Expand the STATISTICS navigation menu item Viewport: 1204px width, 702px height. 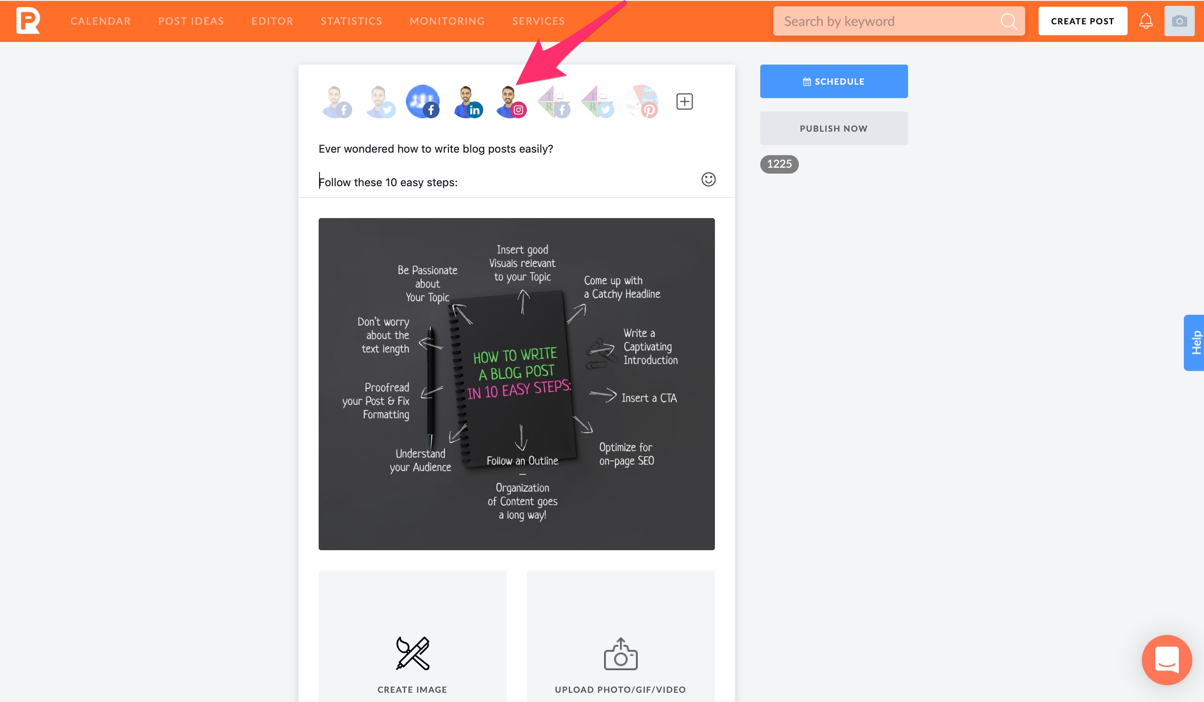click(351, 21)
